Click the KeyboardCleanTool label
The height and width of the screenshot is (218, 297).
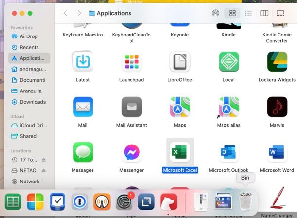131,37
